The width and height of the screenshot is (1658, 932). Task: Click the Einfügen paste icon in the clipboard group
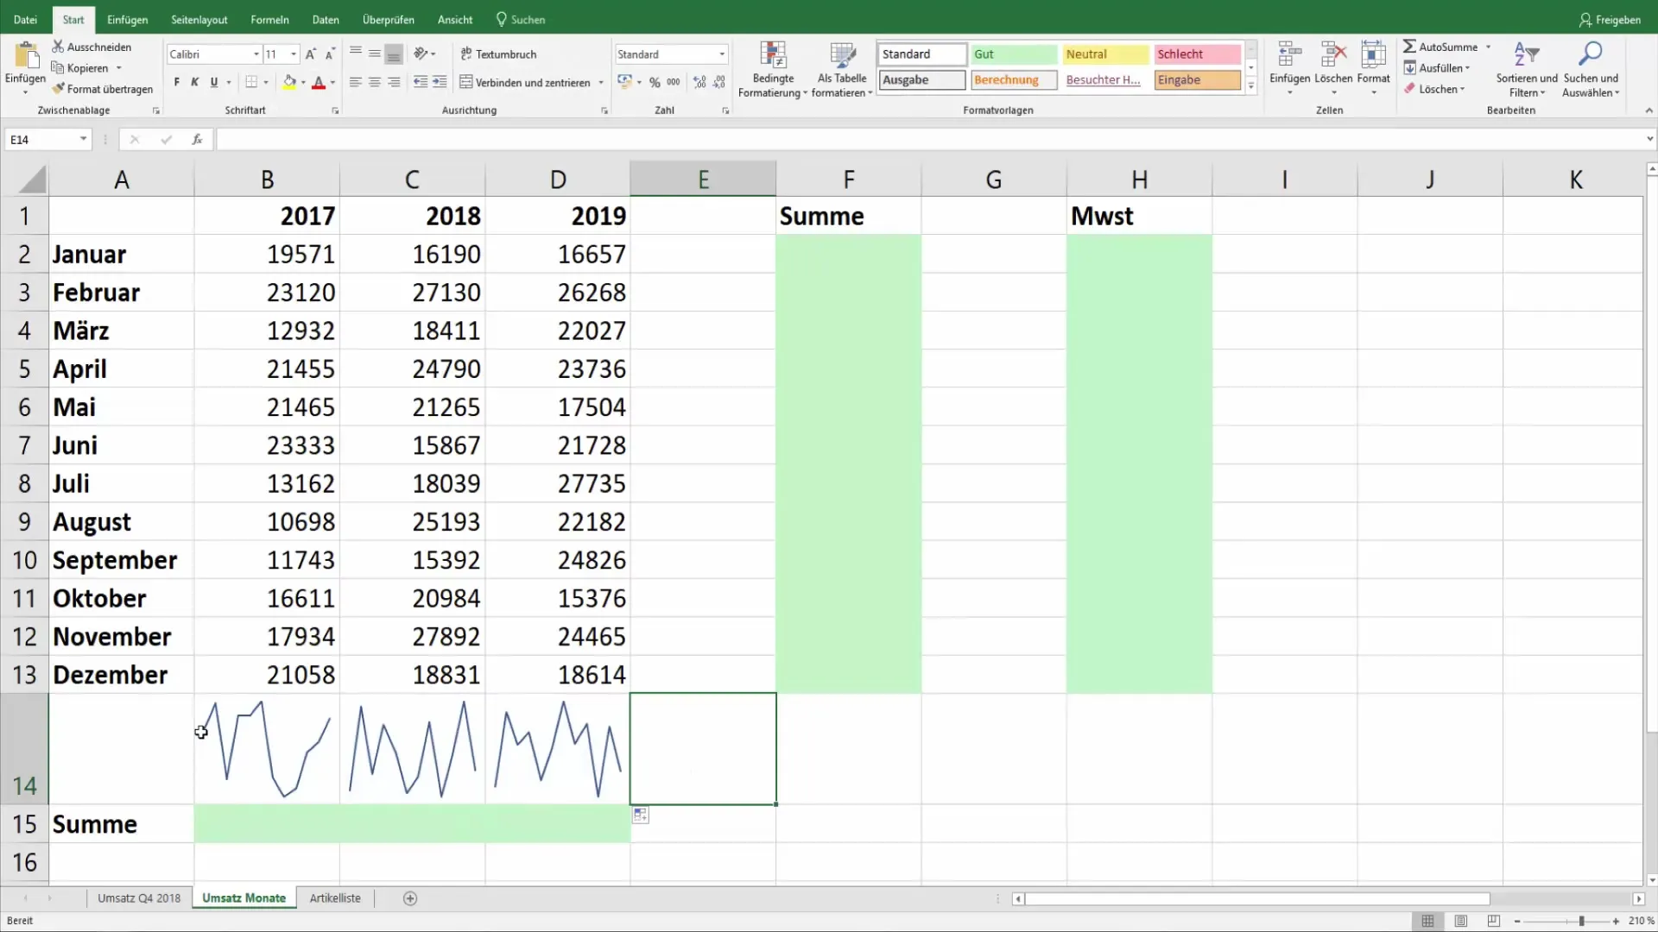26,55
